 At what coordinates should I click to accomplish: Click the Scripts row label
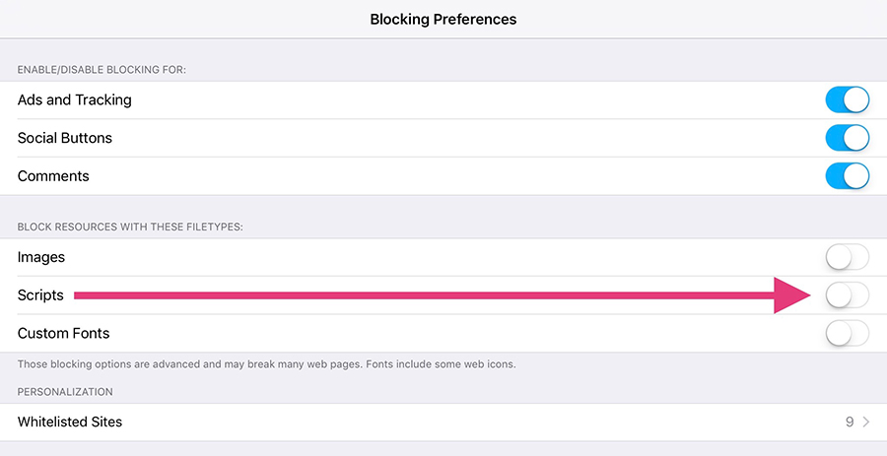40,295
